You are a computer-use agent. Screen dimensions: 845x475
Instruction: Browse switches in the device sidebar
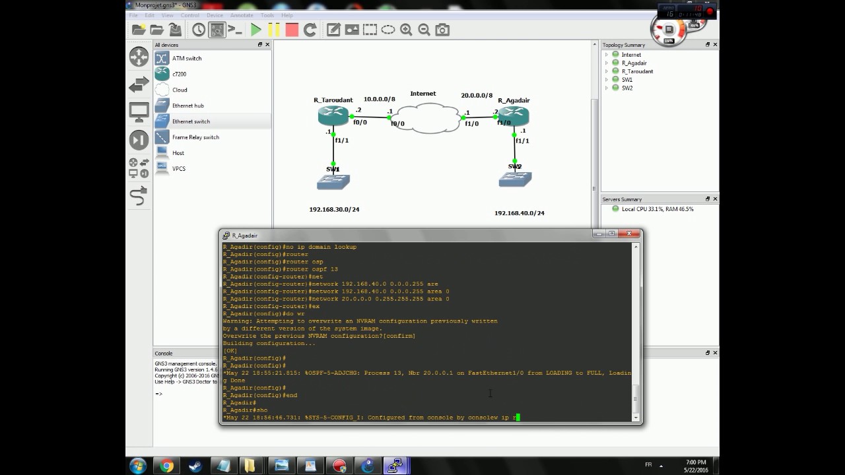[139, 84]
